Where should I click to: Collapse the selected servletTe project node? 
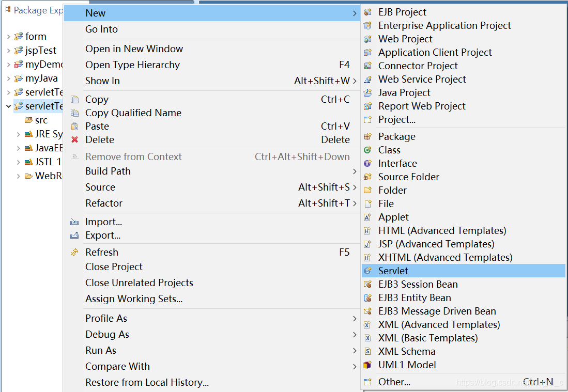pos(9,106)
